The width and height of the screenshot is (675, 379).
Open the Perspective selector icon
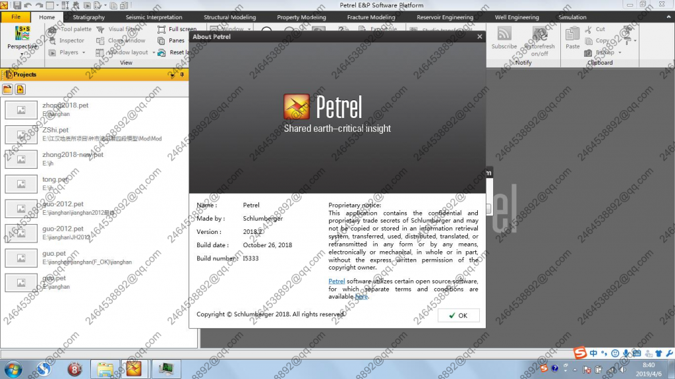coord(22,33)
